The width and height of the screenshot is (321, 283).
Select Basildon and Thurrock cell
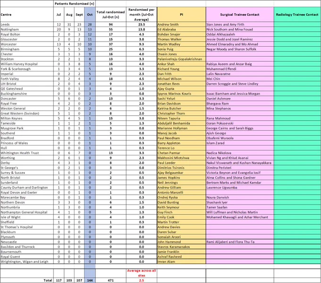(27, 247)
